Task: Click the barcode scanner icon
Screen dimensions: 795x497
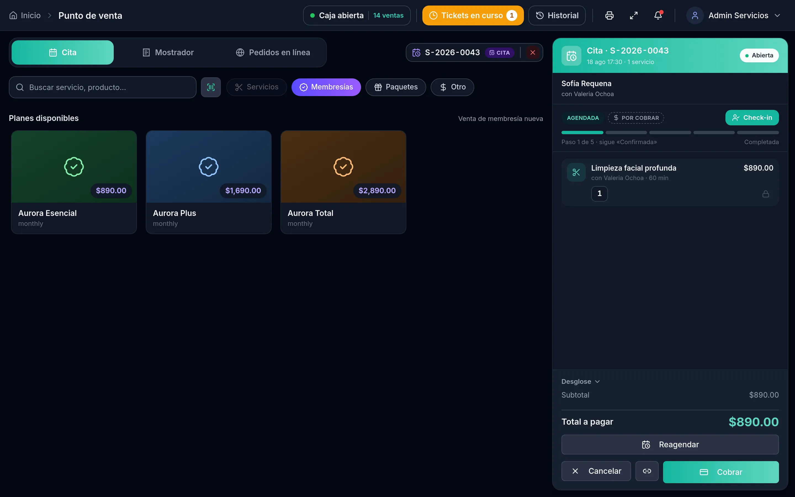Action: 211,87
